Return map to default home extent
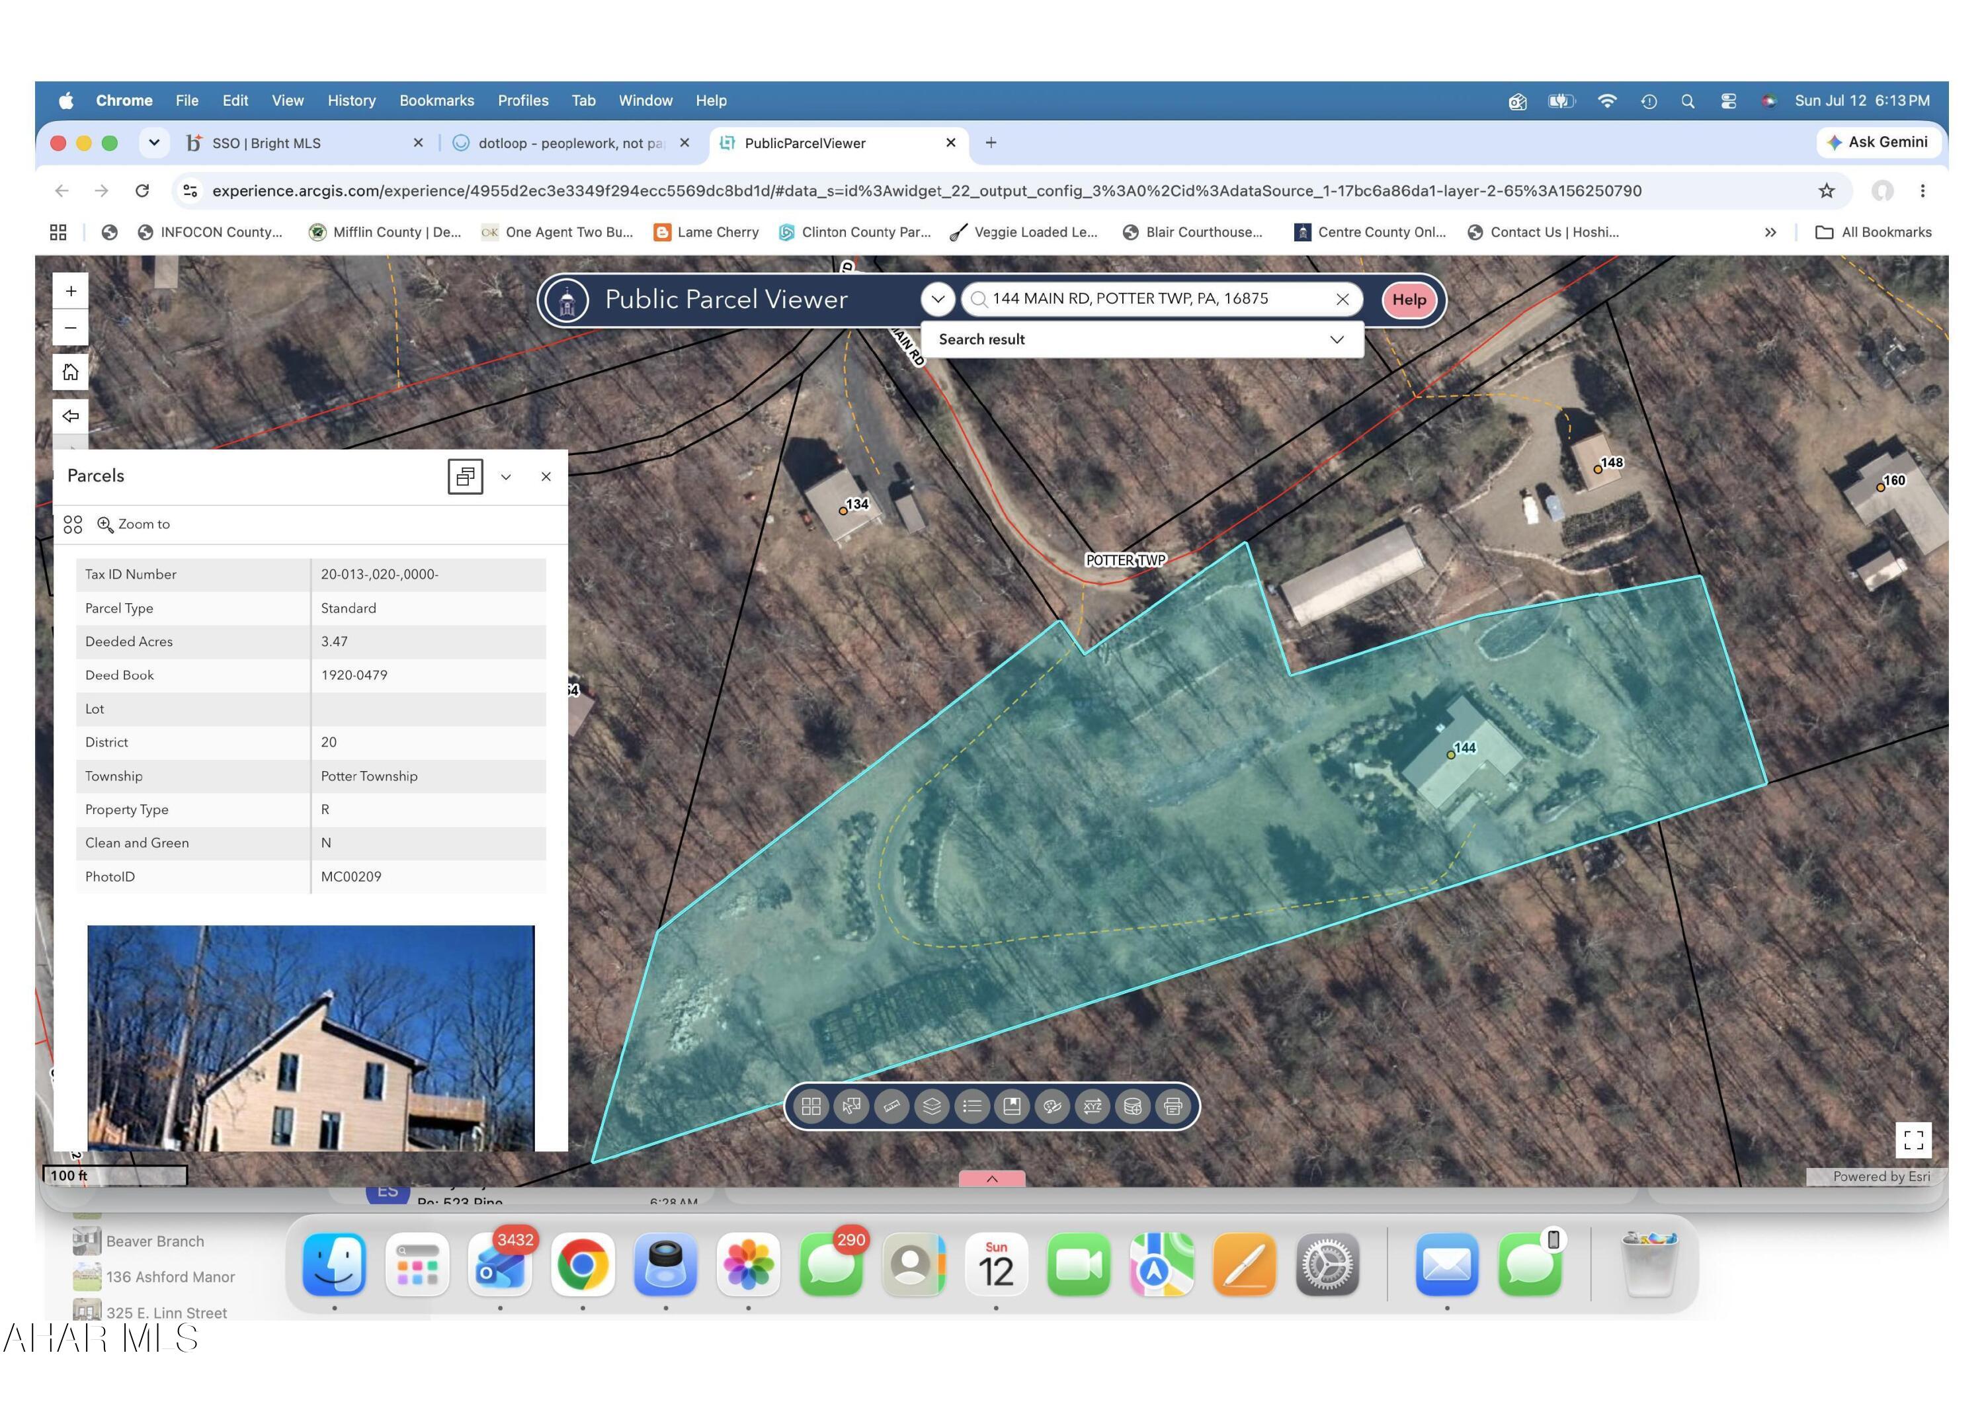This screenshot has height=1402, width=1984. coord(71,372)
